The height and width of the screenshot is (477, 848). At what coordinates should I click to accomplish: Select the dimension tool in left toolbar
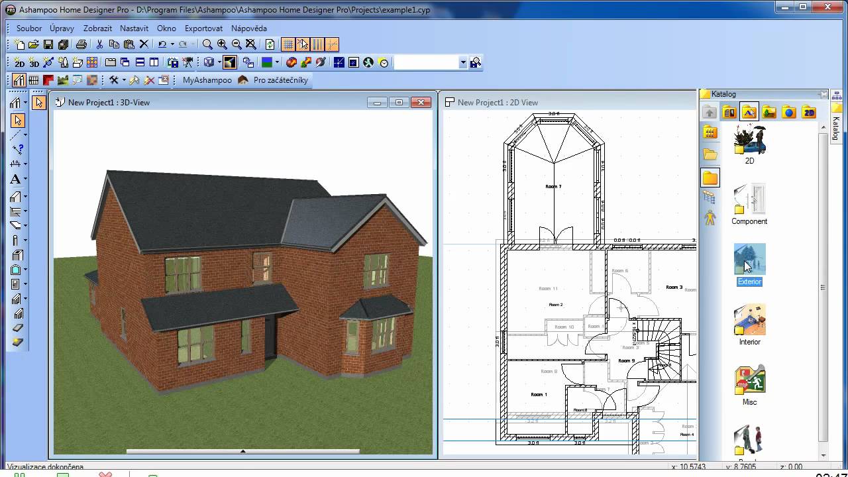tap(15, 164)
